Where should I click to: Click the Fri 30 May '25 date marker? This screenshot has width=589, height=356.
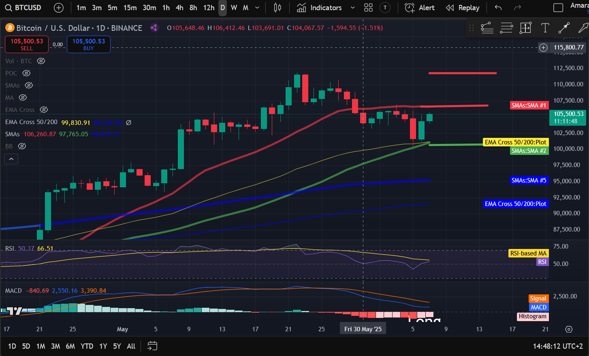coord(363,329)
